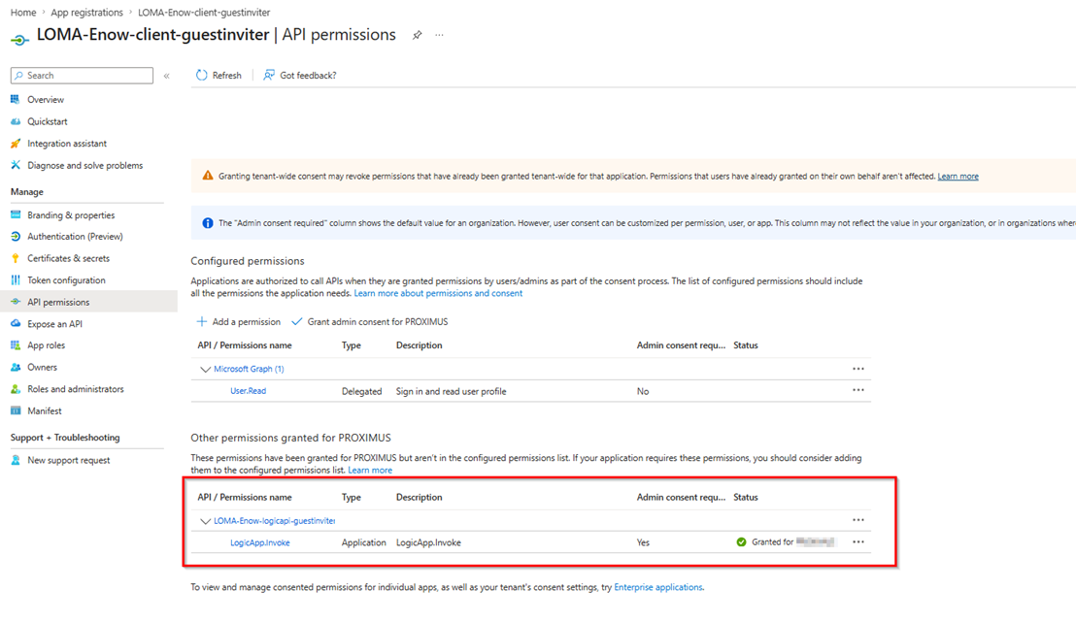Viewport: 1076px width, 622px height.
Task: Open the Enterprise applications link
Action: [x=658, y=588]
